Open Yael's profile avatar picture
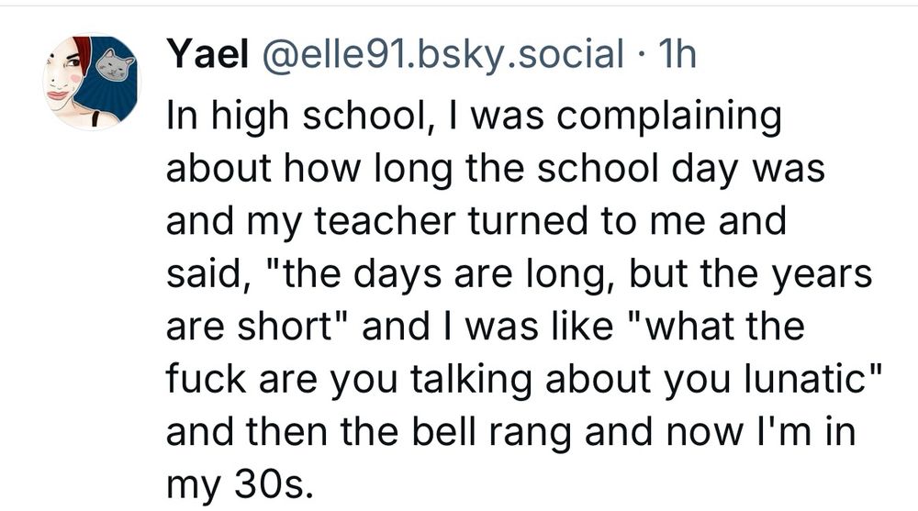Image resolution: width=918 pixels, height=511 pixels. point(91,82)
